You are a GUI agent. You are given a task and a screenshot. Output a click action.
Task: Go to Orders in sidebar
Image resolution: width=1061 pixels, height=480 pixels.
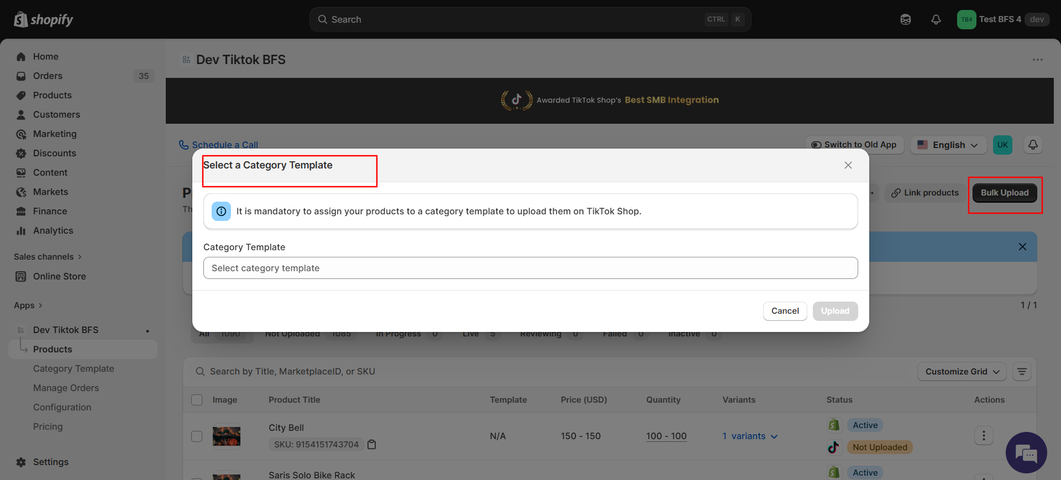pyautogui.click(x=48, y=76)
